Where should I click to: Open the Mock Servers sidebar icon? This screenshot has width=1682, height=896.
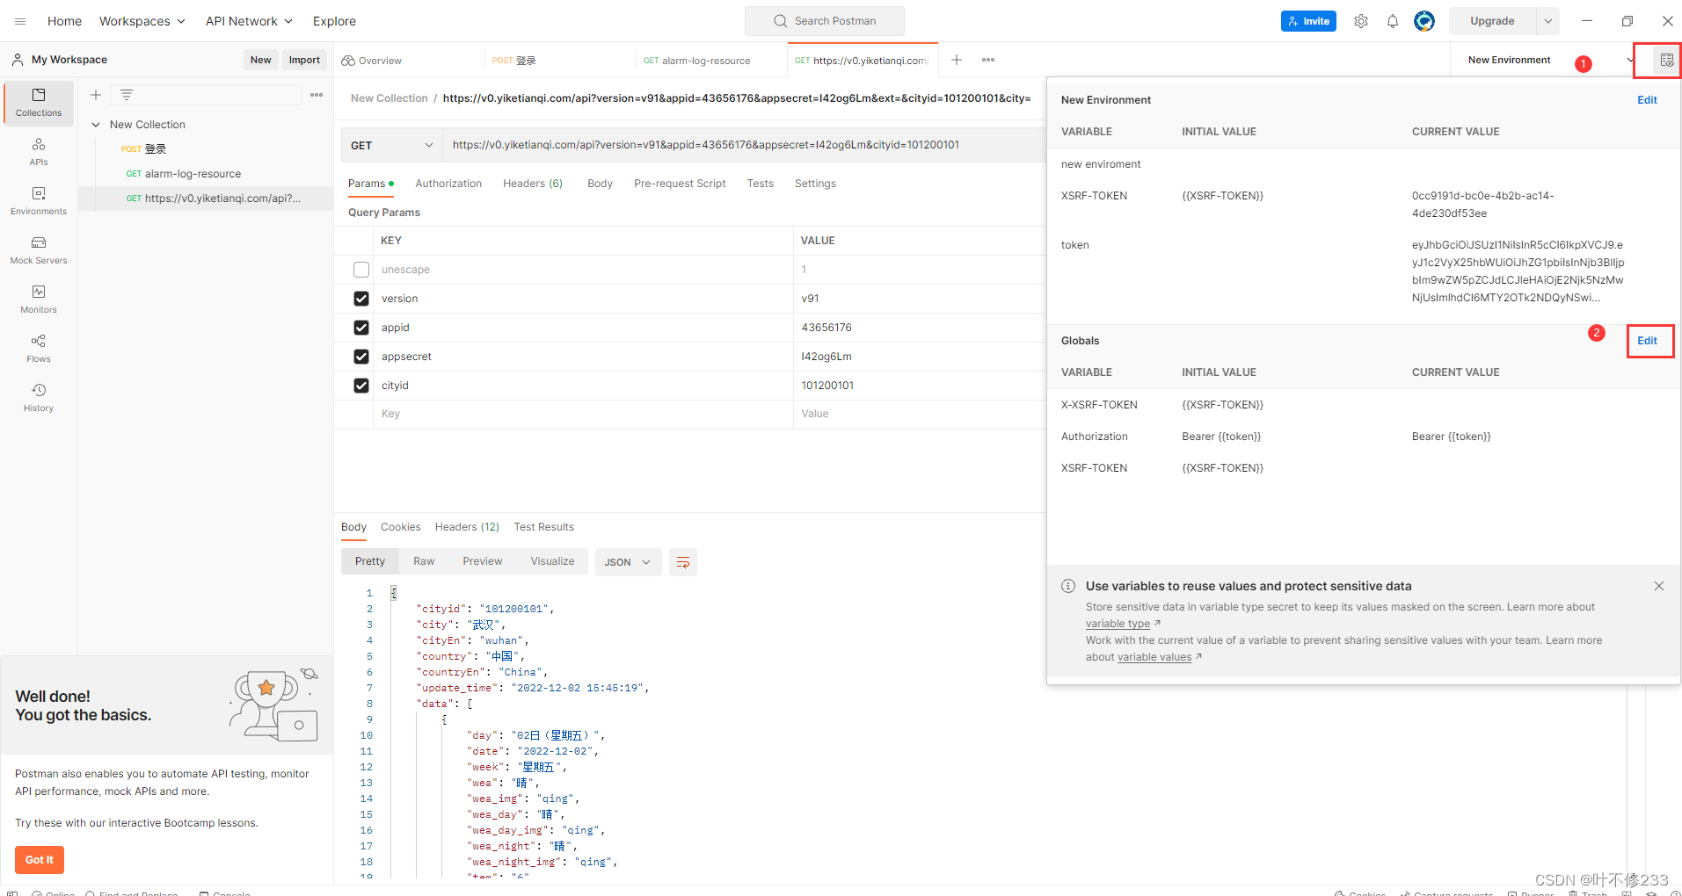(x=39, y=249)
